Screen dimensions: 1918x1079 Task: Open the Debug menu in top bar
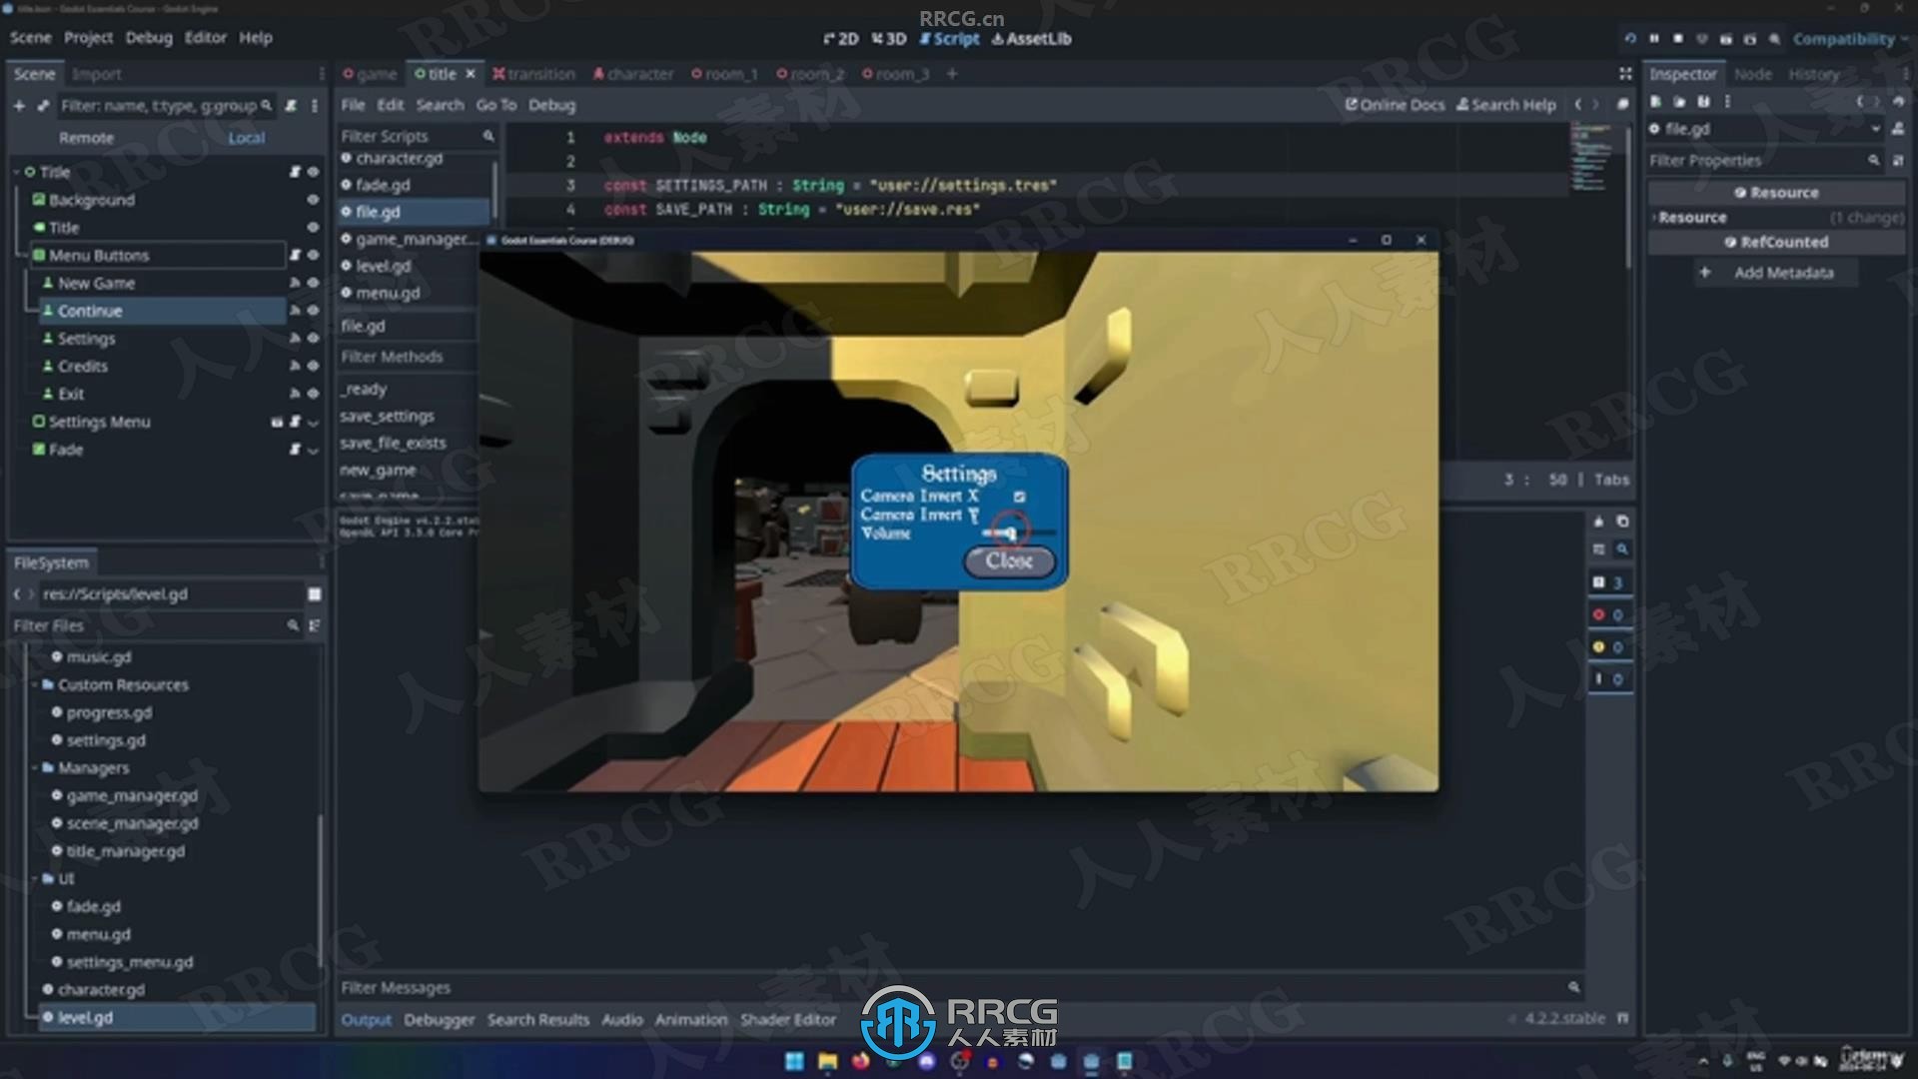(149, 38)
